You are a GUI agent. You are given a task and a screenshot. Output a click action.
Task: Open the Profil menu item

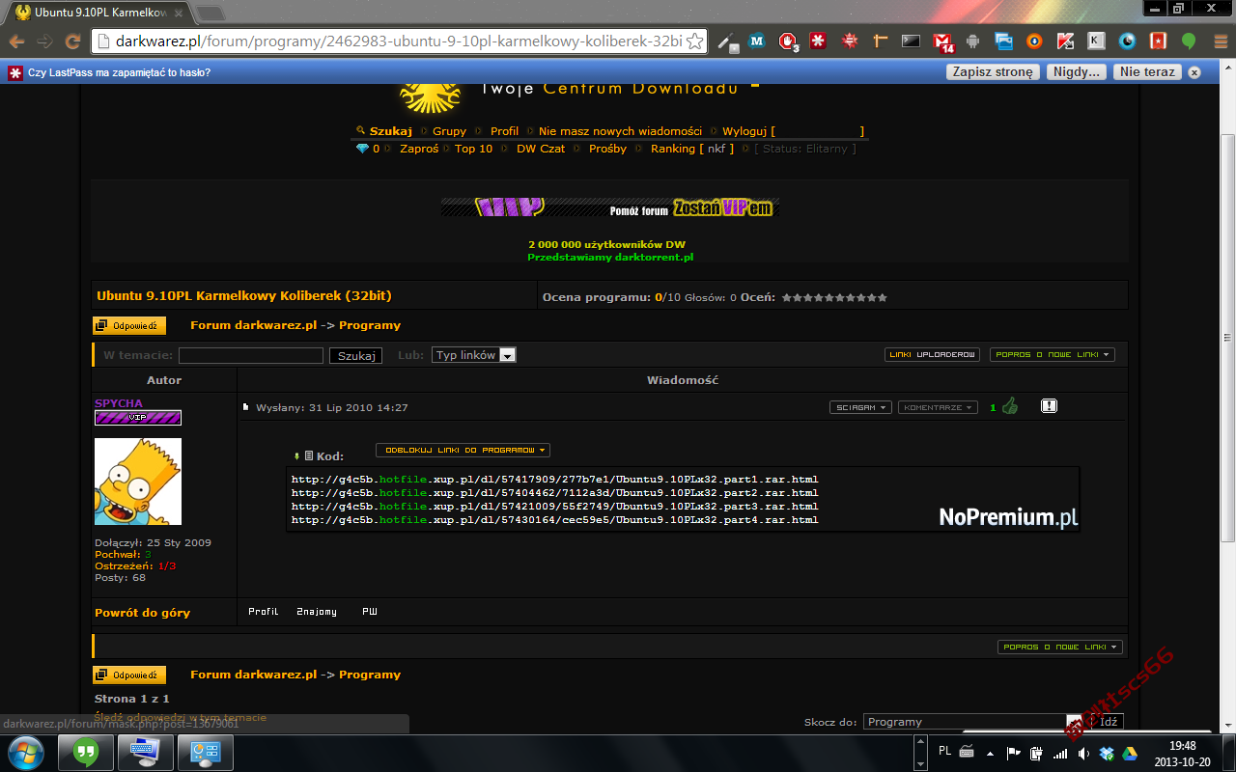504,131
